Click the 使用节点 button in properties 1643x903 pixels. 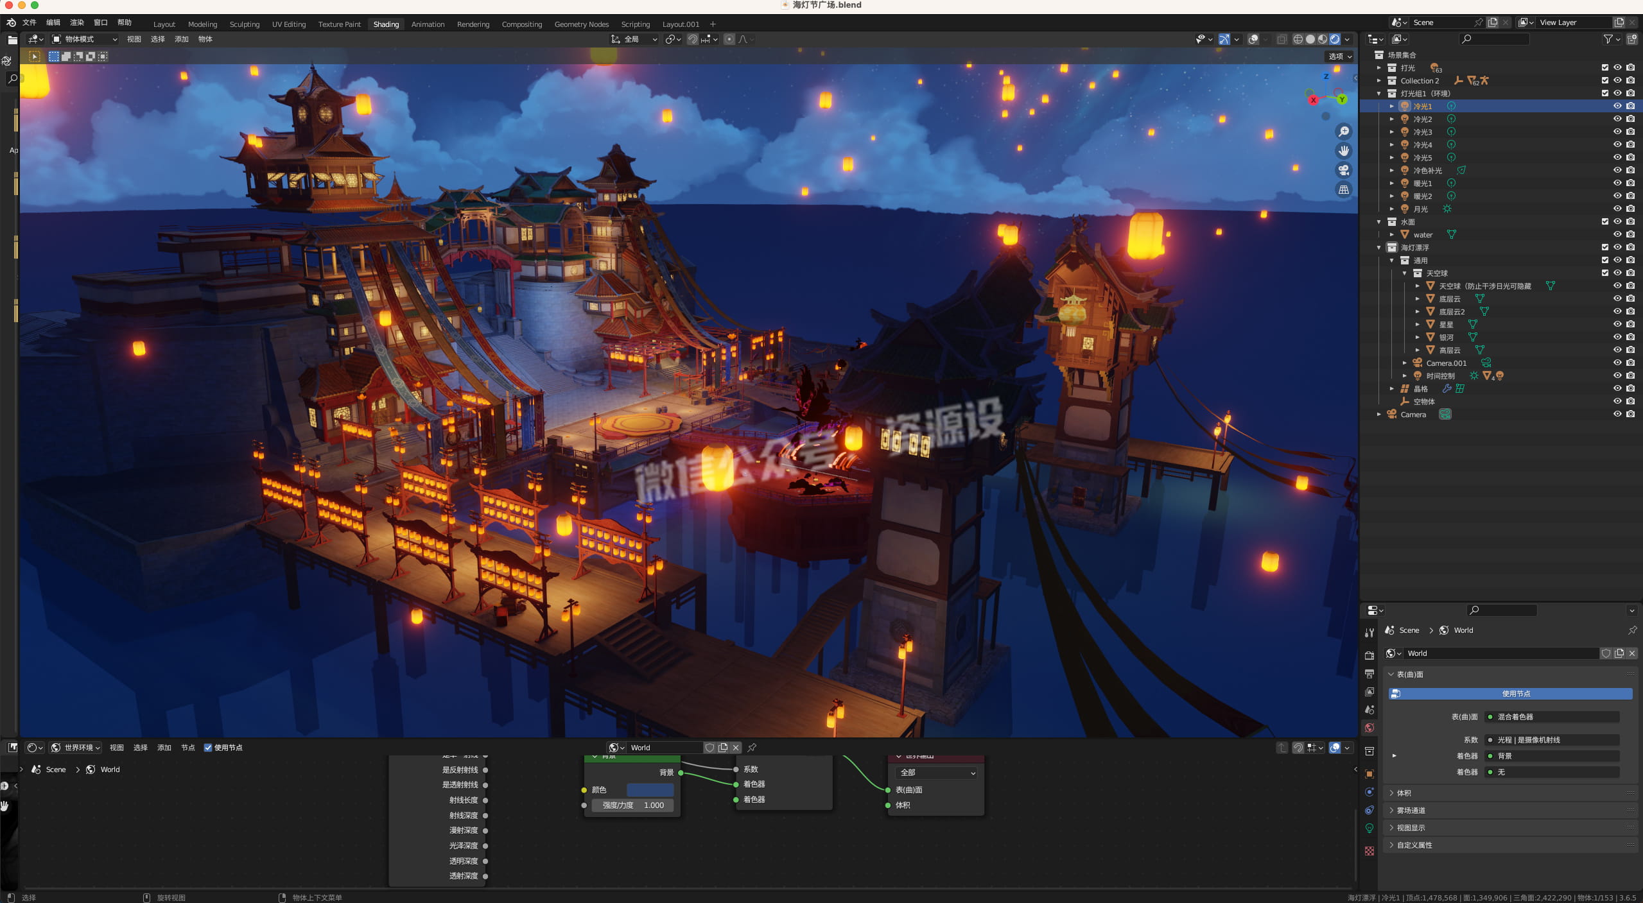point(1510,694)
